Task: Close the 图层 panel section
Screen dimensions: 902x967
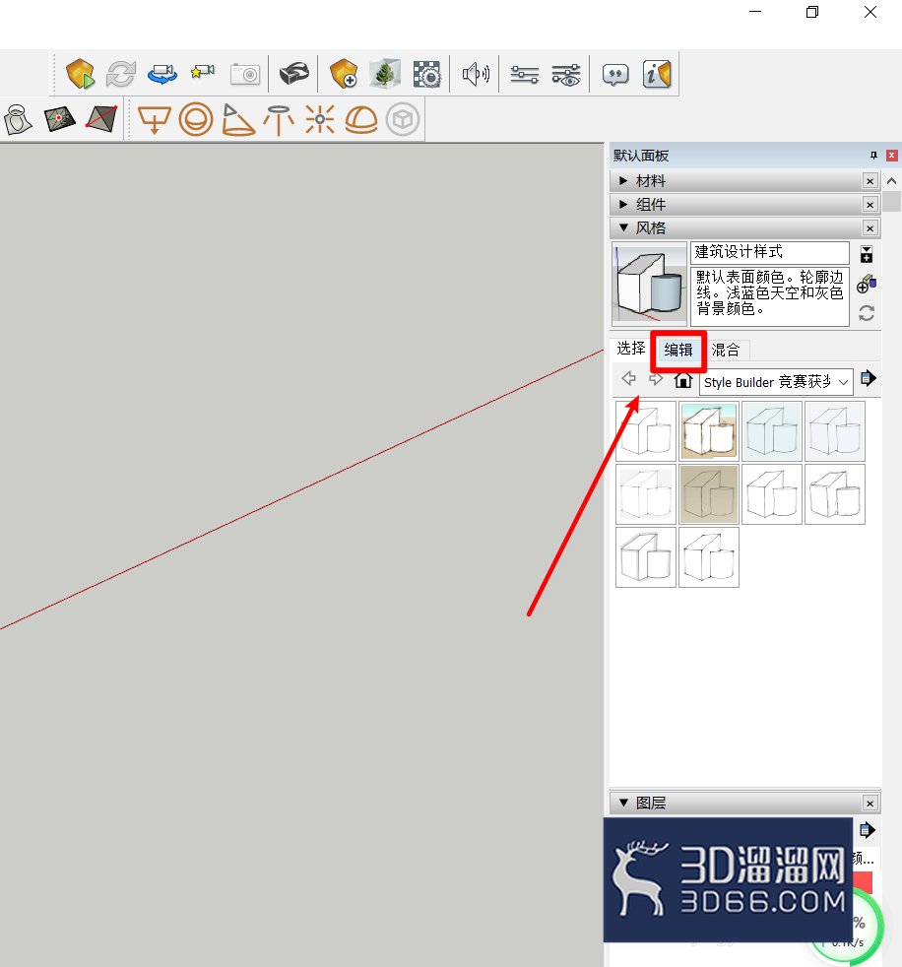Action: click(870, 803)
